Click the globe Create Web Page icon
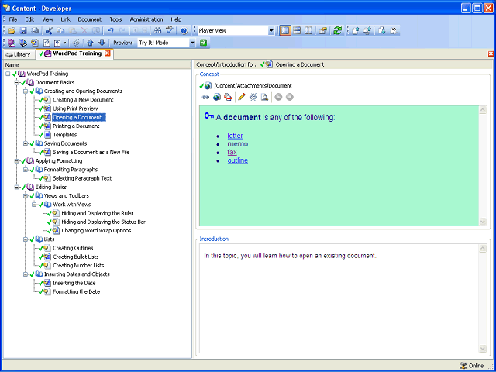 pyautogui.click(x=217, y=97)
